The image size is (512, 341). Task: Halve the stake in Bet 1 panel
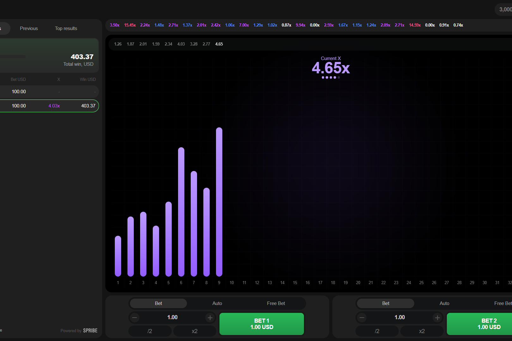(x=150, y=331)
